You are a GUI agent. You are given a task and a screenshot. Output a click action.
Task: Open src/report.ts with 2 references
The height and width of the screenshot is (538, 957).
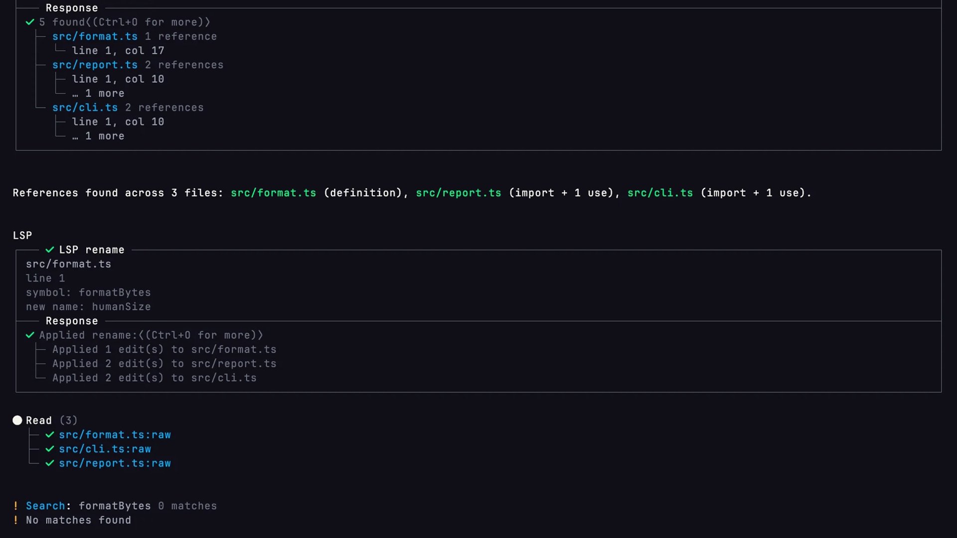(x=95, y=65)
